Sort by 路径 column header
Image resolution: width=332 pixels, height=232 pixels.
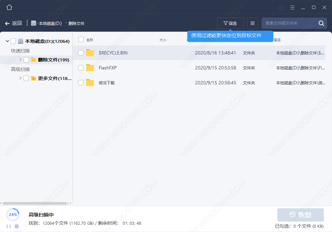point(277,40)
